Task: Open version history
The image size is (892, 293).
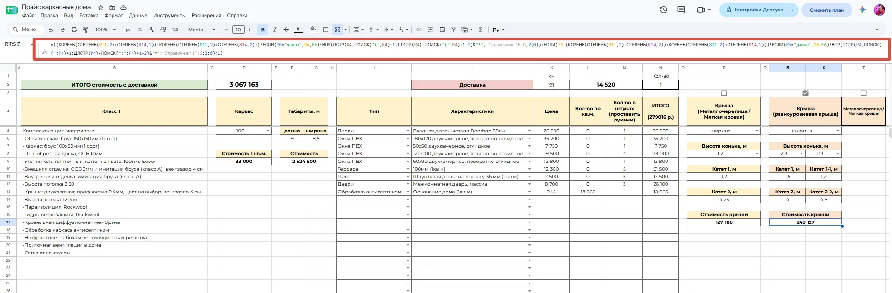Action: (x=663, y=10)
